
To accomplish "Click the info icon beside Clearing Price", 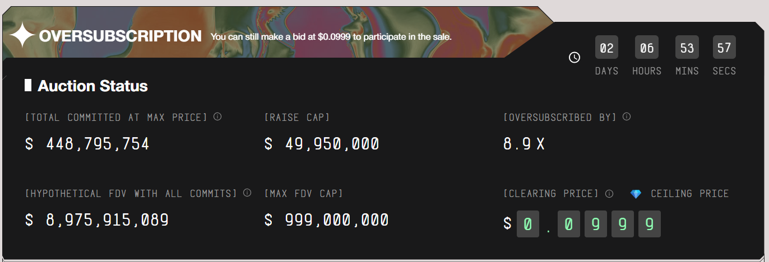I will click(609, 194).
